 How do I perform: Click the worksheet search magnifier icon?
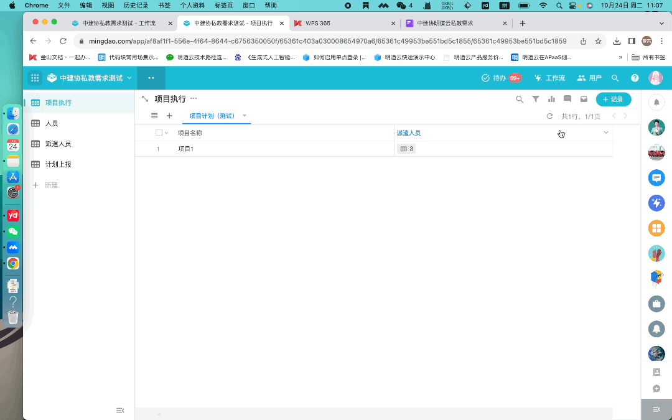520,99
